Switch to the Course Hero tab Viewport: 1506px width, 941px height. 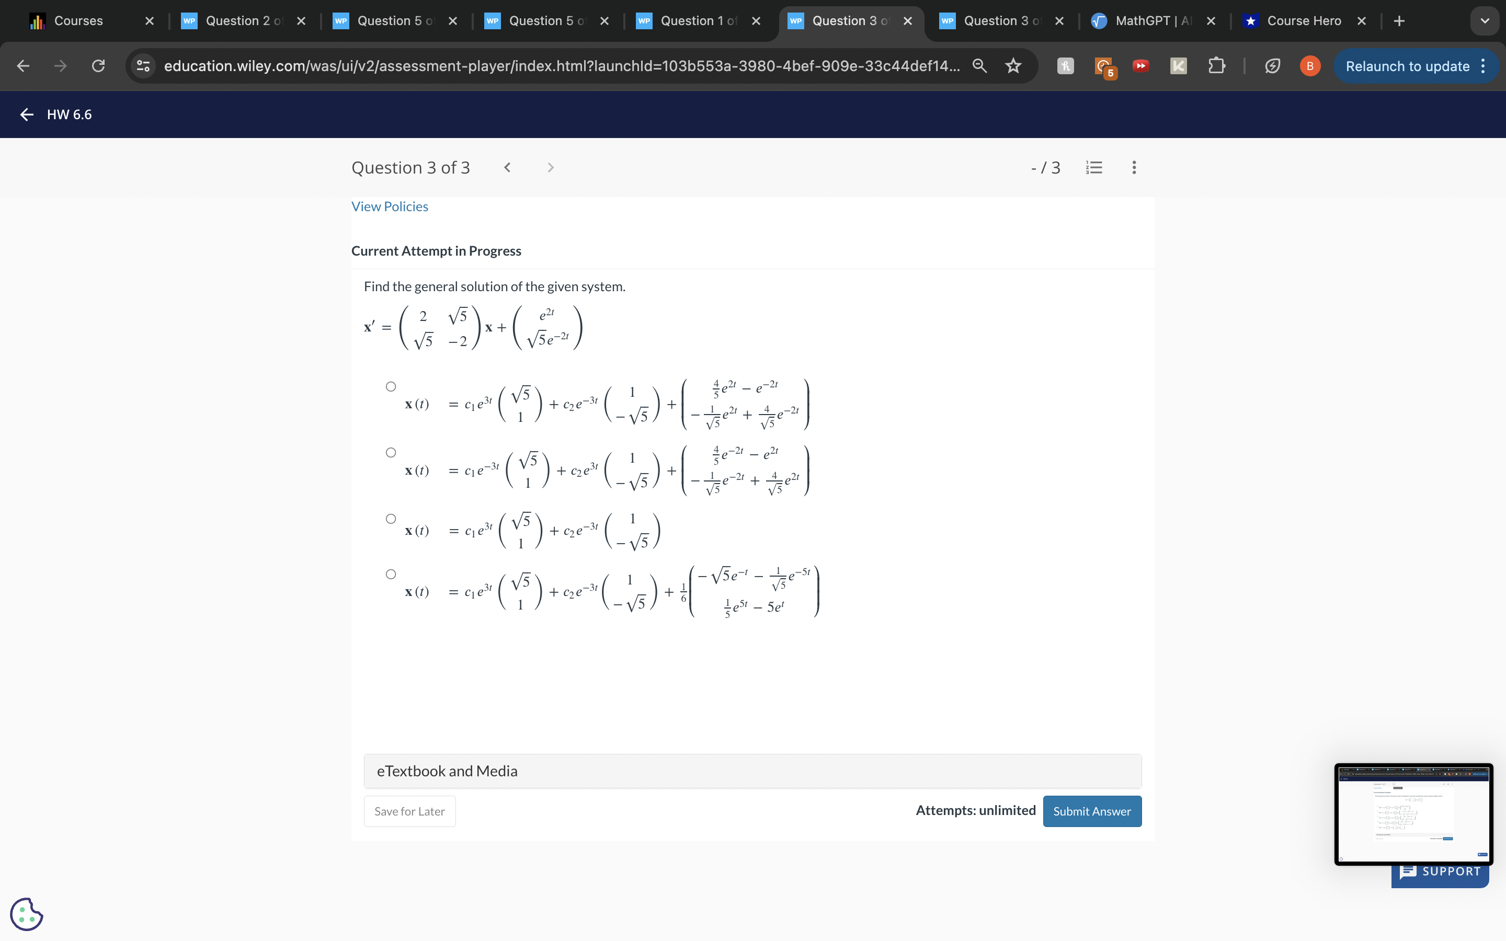(x=1305, y=20)
